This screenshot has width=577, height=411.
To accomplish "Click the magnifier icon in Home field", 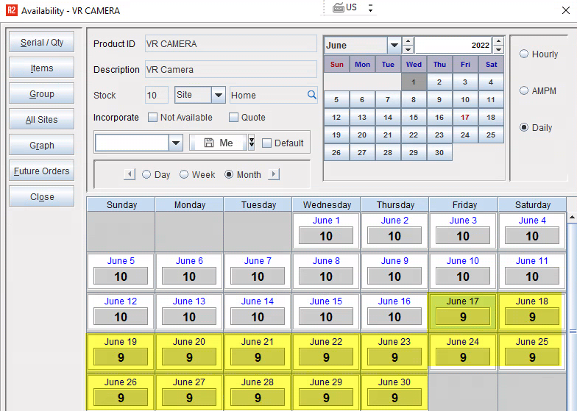I will pyautogui.click(x=311, y=95).
